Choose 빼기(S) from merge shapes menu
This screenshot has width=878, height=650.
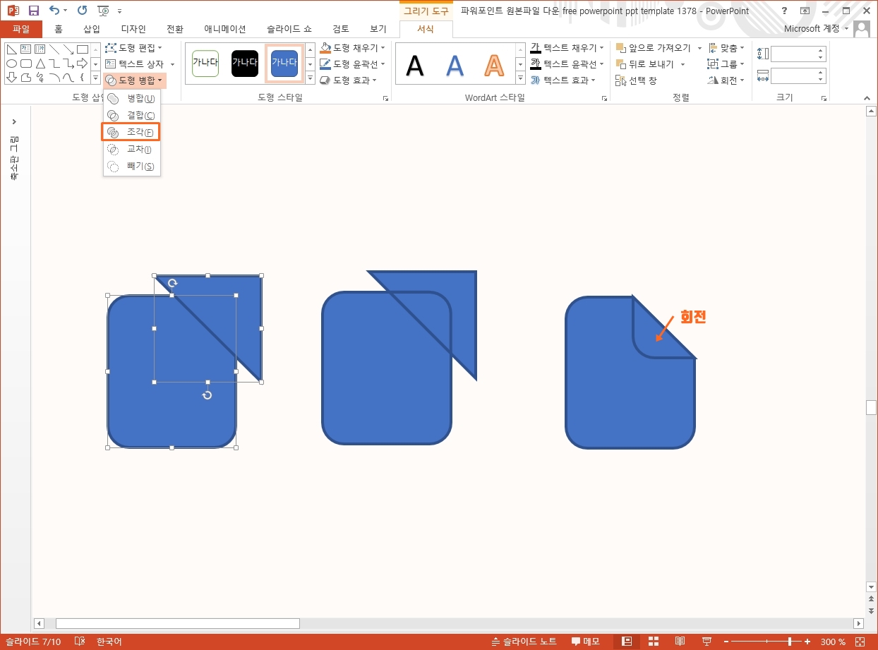tap(132, 166)
